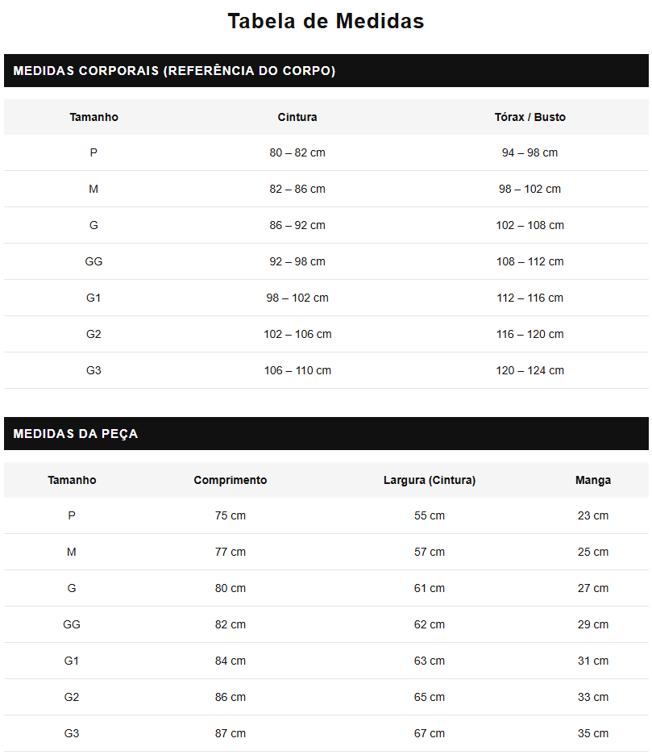Select the '86 – 92 cm' waist value
This screenshot has height=755, width=652.
coord(297,225)
